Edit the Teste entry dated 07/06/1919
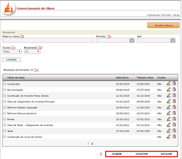 pos(169,131)
